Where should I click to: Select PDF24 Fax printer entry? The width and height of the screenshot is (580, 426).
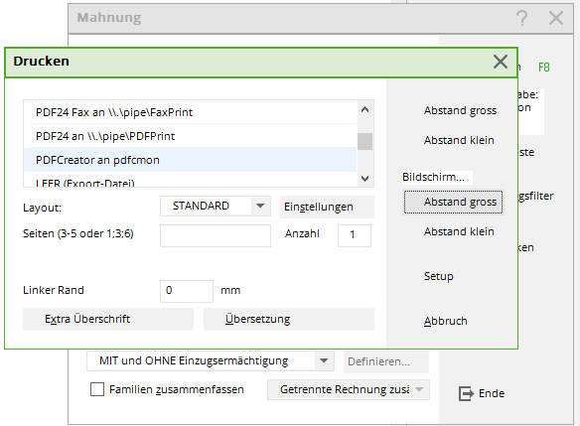(x=190, y=112)
